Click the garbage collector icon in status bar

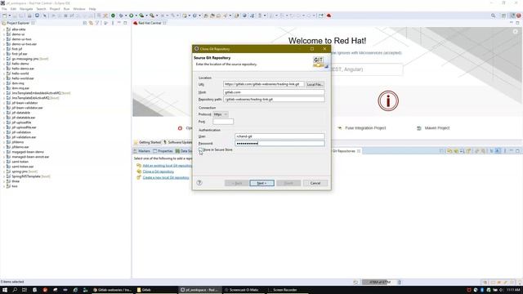coord(400,282)
